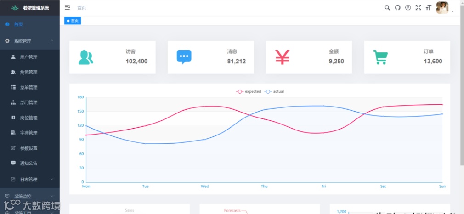Image resolution: width=464 pixels, height=214 pixels.
Task: Click the Sun label on chart axis
Action: 442,186
